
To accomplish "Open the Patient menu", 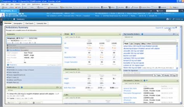I will (x=18, y=4).
